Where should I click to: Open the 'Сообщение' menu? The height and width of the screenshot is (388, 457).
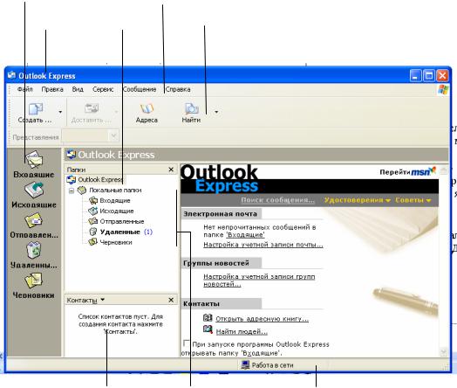click(x=140, y=89)
